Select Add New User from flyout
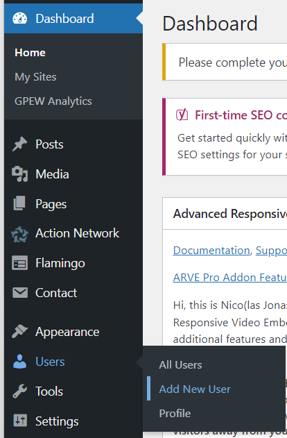Image resolution: width=287 pixels, height=438 pixels. click(195, 389)
